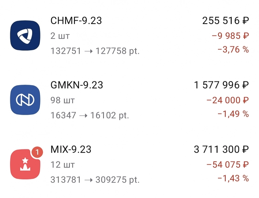Viewport: 259px width, 198px height.
Task: Tap the MIX index futures icon
Action: click(x=25, y=164)
